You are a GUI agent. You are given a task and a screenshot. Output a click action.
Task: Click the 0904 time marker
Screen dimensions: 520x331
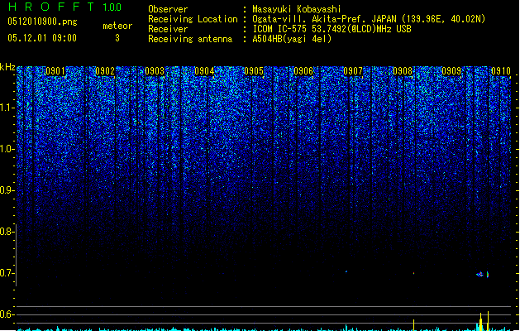coord(204,71)
